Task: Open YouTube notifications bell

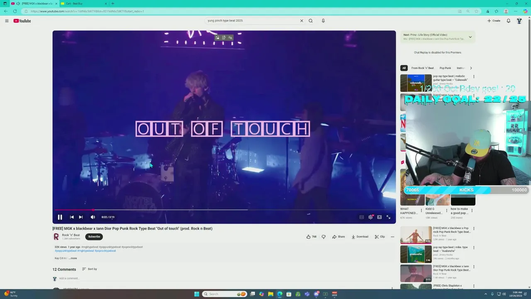Action: pyautogui.click(x=509, y=21)
